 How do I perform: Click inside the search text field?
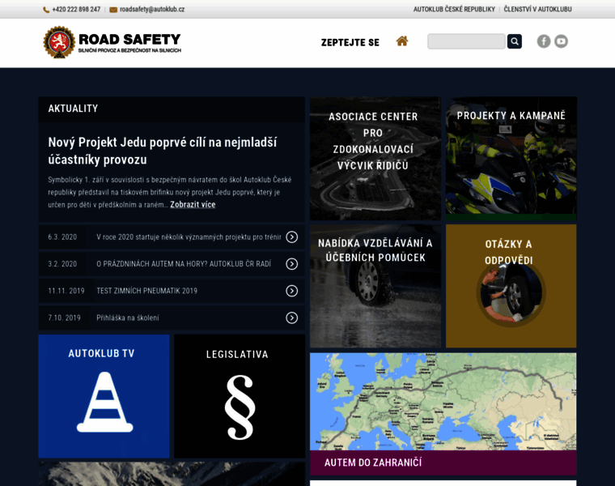(x=466, y=41)
